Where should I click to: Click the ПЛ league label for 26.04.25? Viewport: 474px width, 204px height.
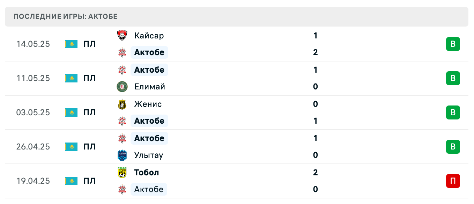[89, 147]
